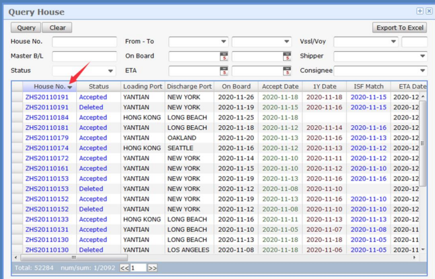The image size is (435, 279).
Task: Open the ETA end date calendar
Action: coord(287,71)
